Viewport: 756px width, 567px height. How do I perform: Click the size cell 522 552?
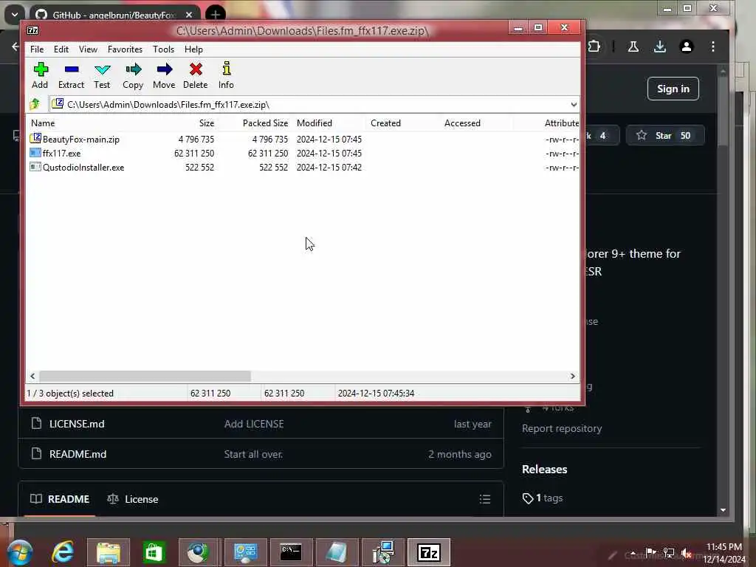click(199, 168)
